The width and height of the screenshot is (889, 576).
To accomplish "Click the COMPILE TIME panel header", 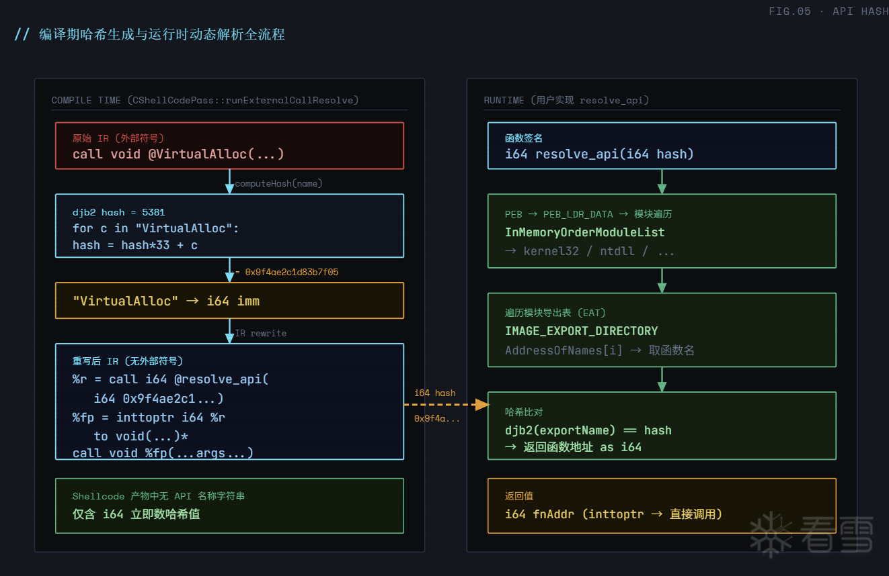I will 205,100.
